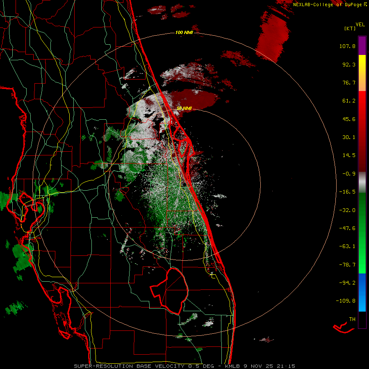Click the -16.5 legend value
Viewport: 369px width, 369px height.
(347, 192)
